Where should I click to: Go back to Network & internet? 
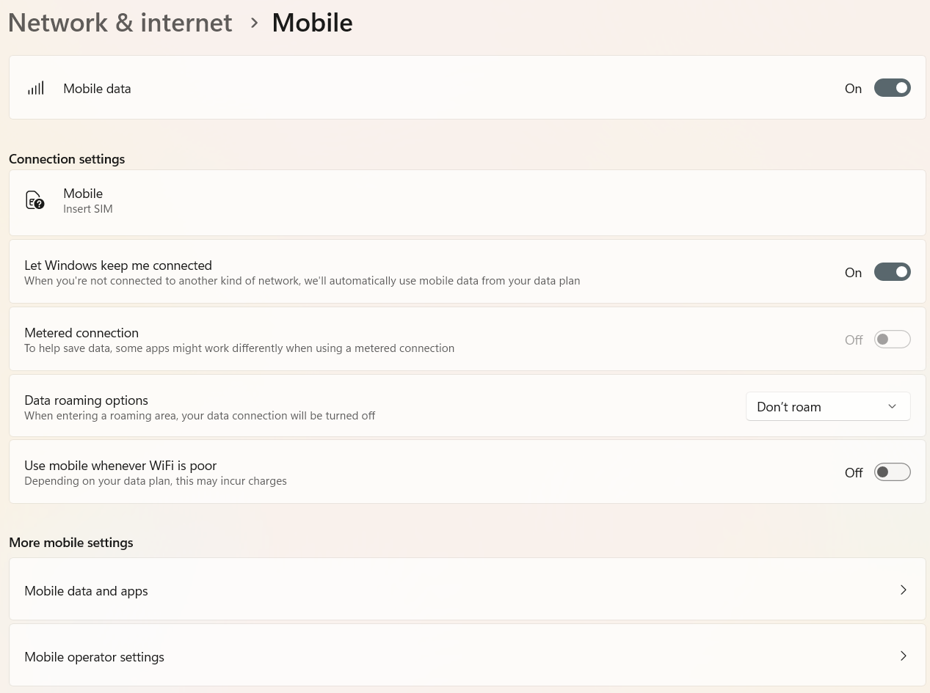[x=120, y=23]
